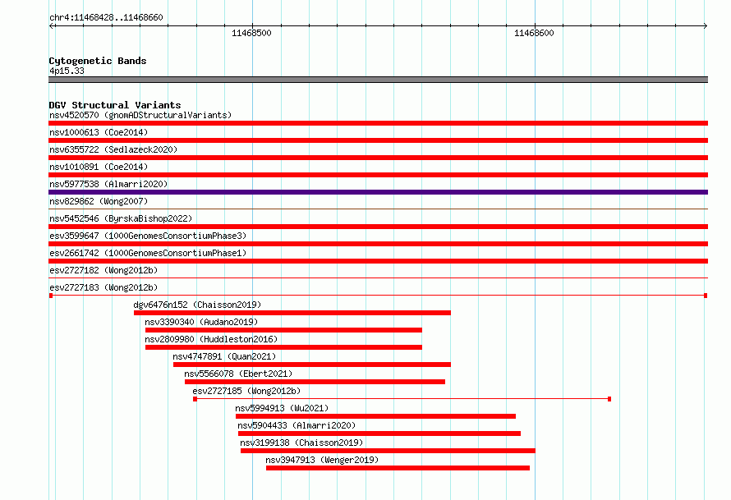This screenshot has height=500, width=731.
Task: Open nsv5452546 (ByrskaBishop2022) label
Action: (x=121, y=218)
